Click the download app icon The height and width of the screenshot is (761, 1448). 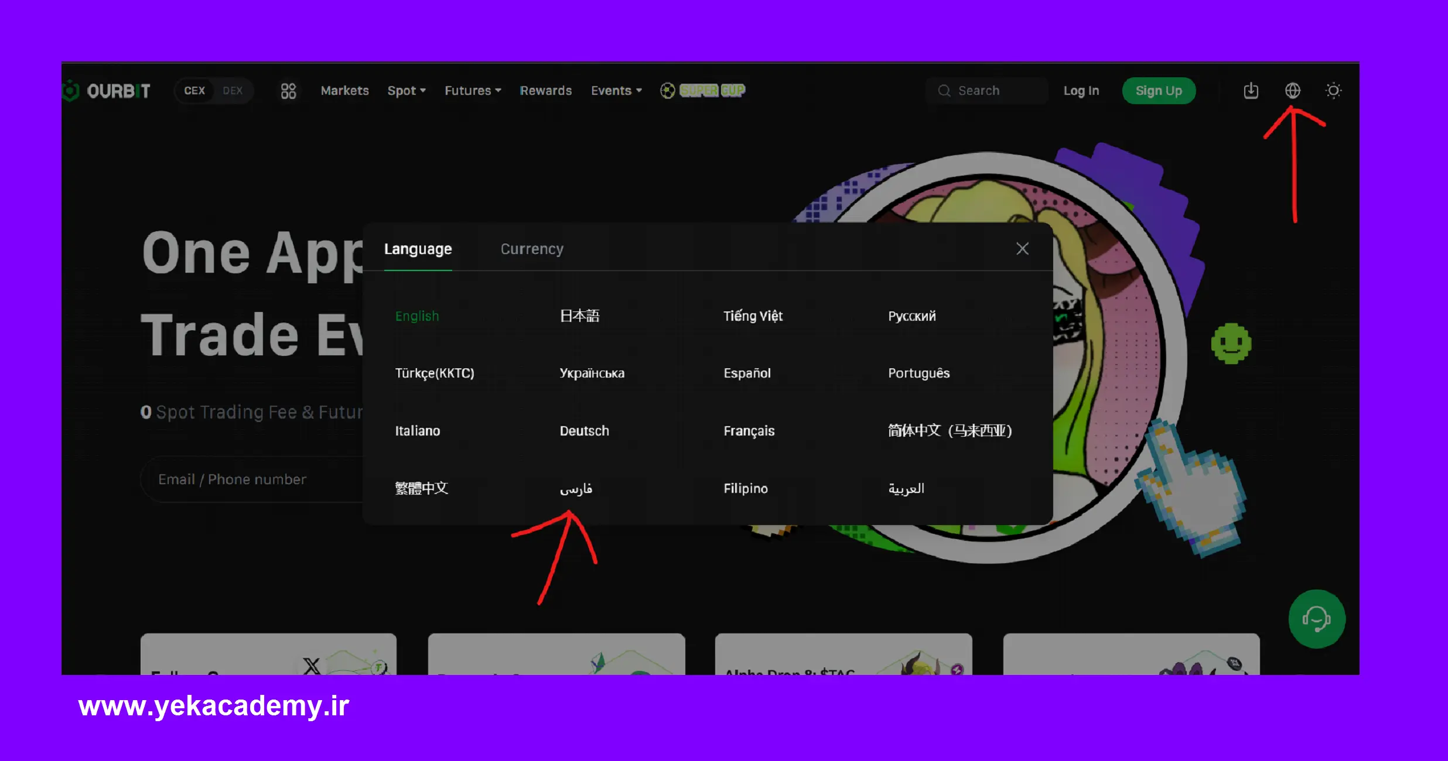tap(1251, 91)
